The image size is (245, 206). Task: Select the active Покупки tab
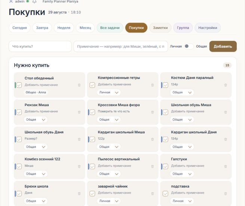(x=136, y=28)
